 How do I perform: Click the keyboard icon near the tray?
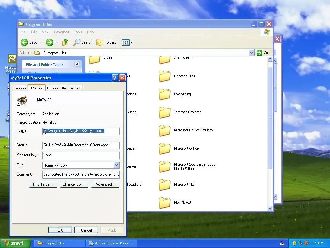click(x=282, y=243)
